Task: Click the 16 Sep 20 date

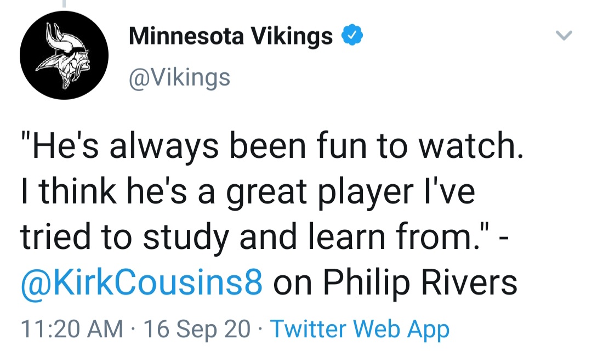Action: tap(197, 328)
